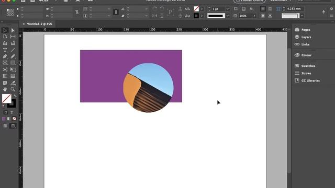Select the Hand tool
This screenshot has height=188, width=335.
pos(5,89)
